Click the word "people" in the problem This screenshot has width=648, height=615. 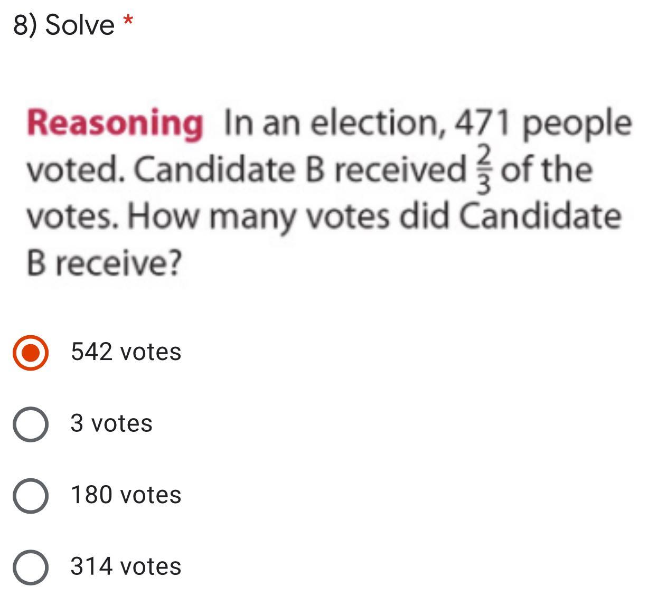(x=577, y=124)
